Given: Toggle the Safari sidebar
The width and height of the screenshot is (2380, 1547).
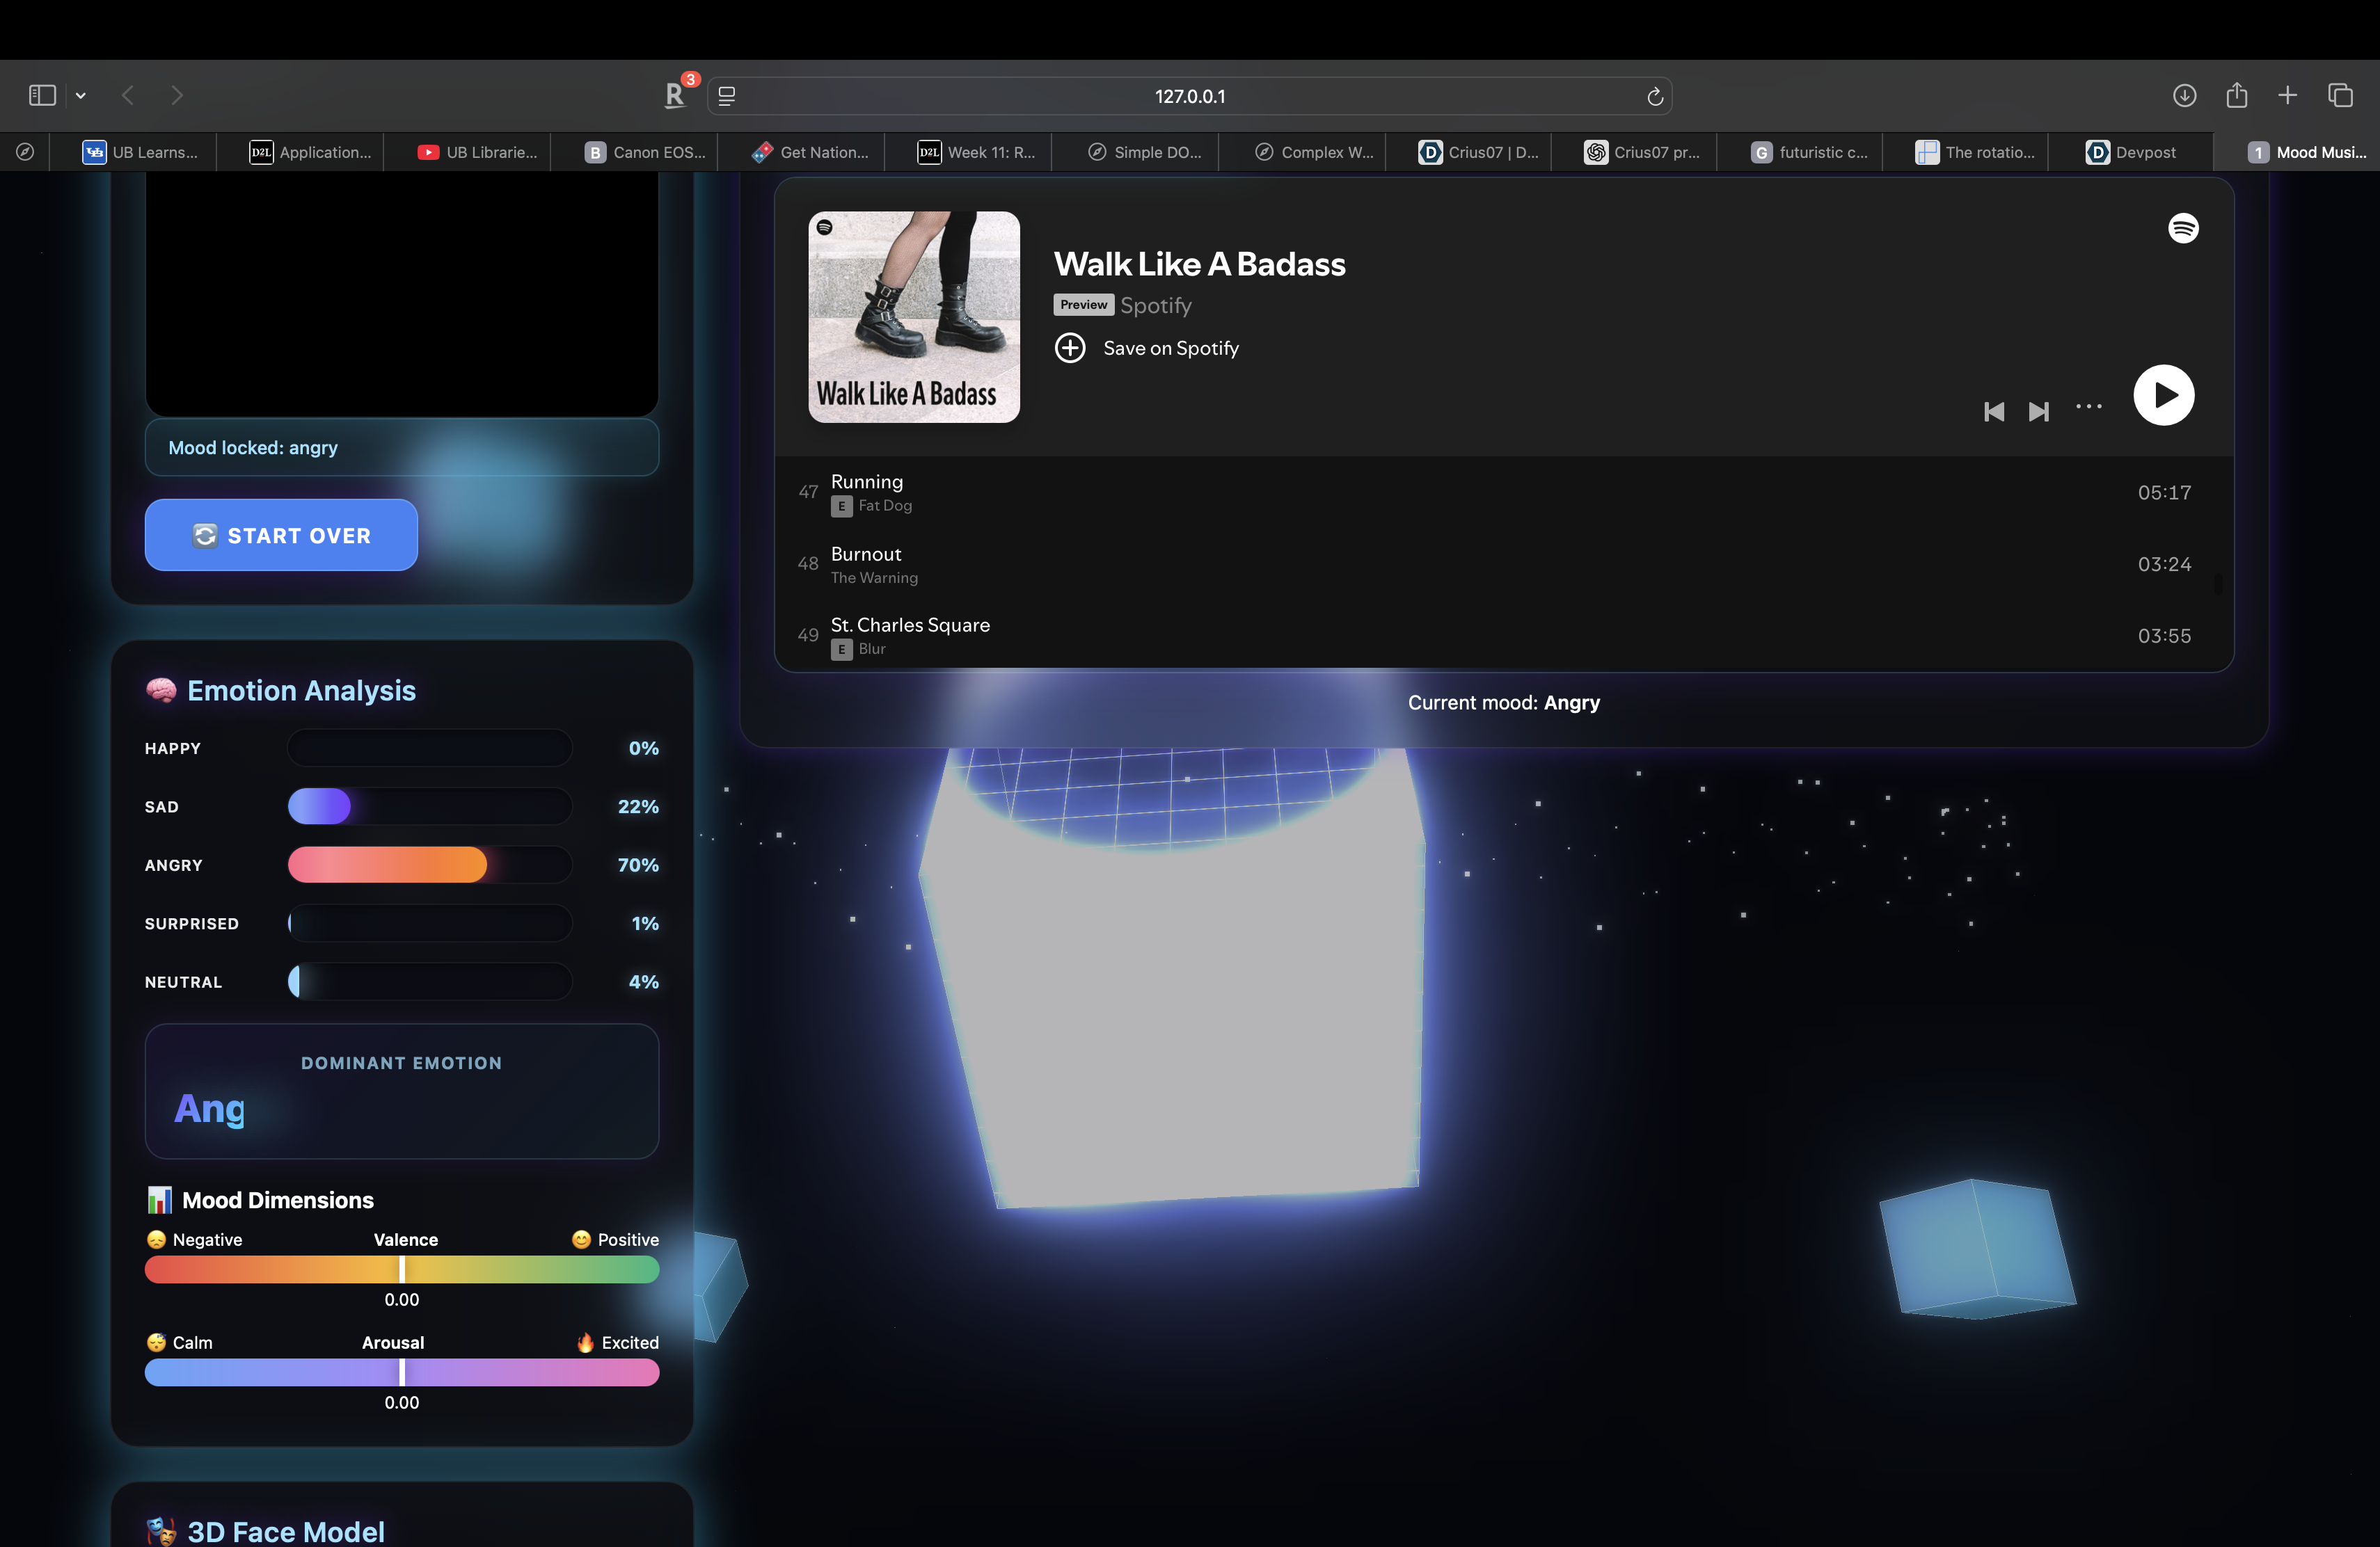Looking at the screenshot, I should point(42,96).
